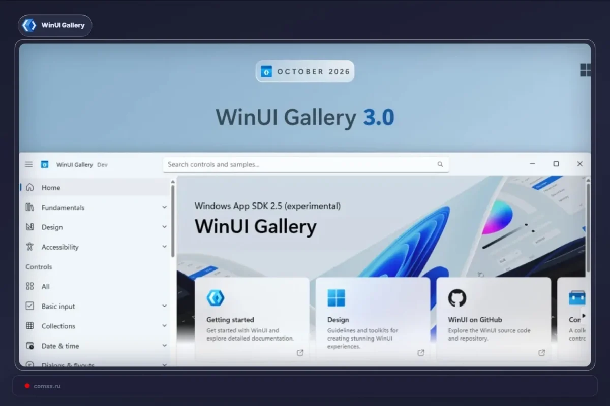This screenshot has height=406, width=610.
Task: Click the comss.ru source link
Action: [x=47, y=386]
